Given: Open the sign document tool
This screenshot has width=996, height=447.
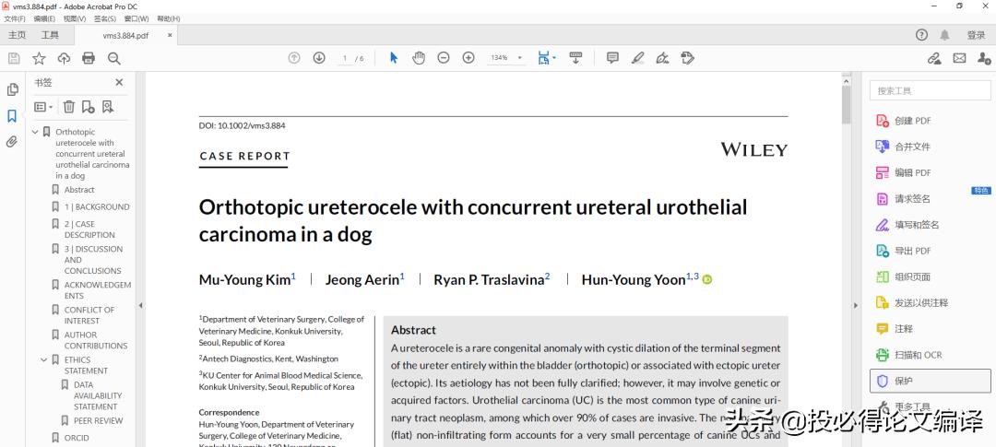Looking at the screenshot, I should tap(662, 58).
